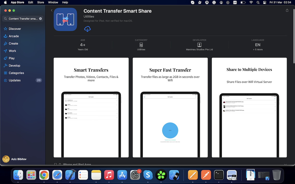The image size is (295, 184).
Task: Open developer Manimau Studios Pte Ltd
Action: [x=199, y=50]
